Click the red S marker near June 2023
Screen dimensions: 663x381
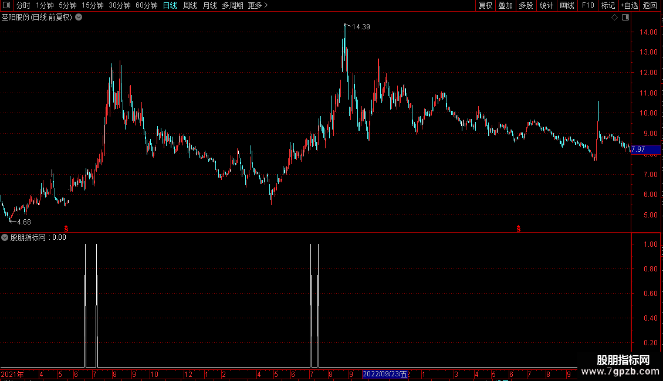519,229
